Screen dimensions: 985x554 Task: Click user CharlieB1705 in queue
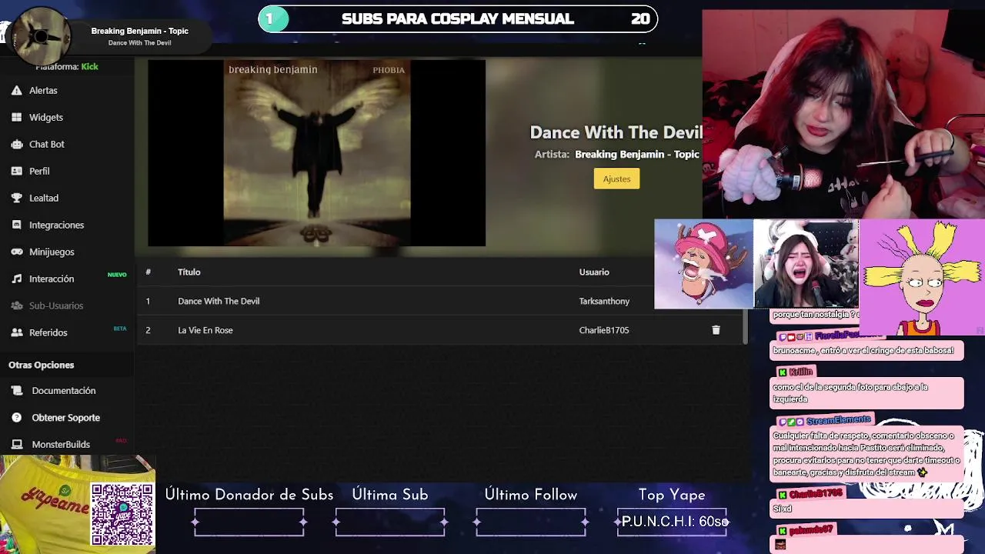[604, 330]
